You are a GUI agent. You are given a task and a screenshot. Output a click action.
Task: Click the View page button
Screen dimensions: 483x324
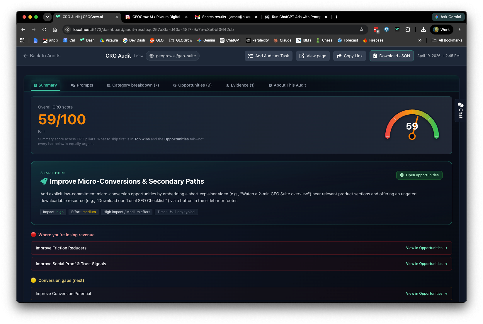(x=313, y=56)
